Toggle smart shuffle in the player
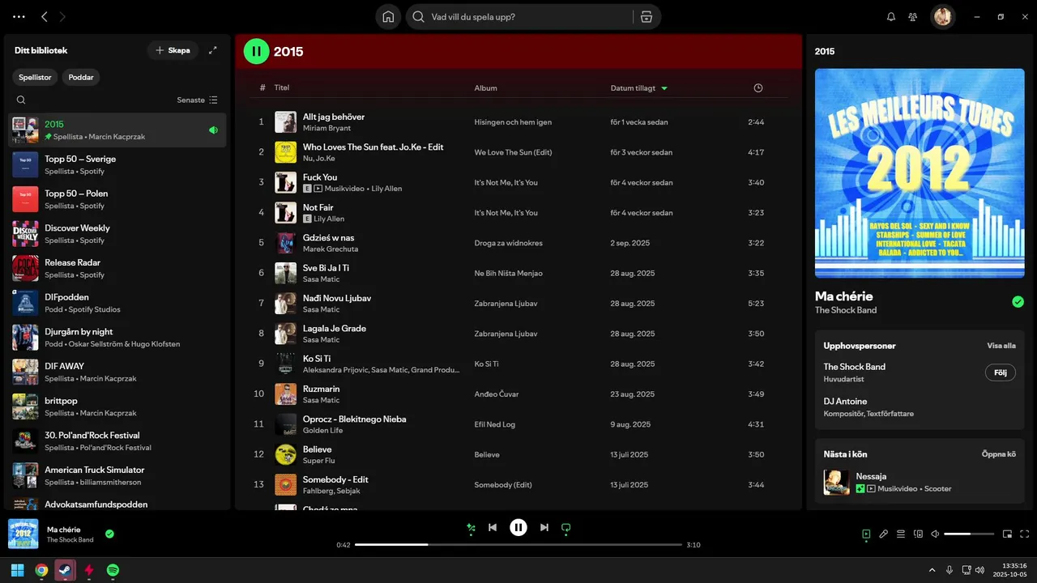This screenshot has width=1037, height=583. pos(471,528)
